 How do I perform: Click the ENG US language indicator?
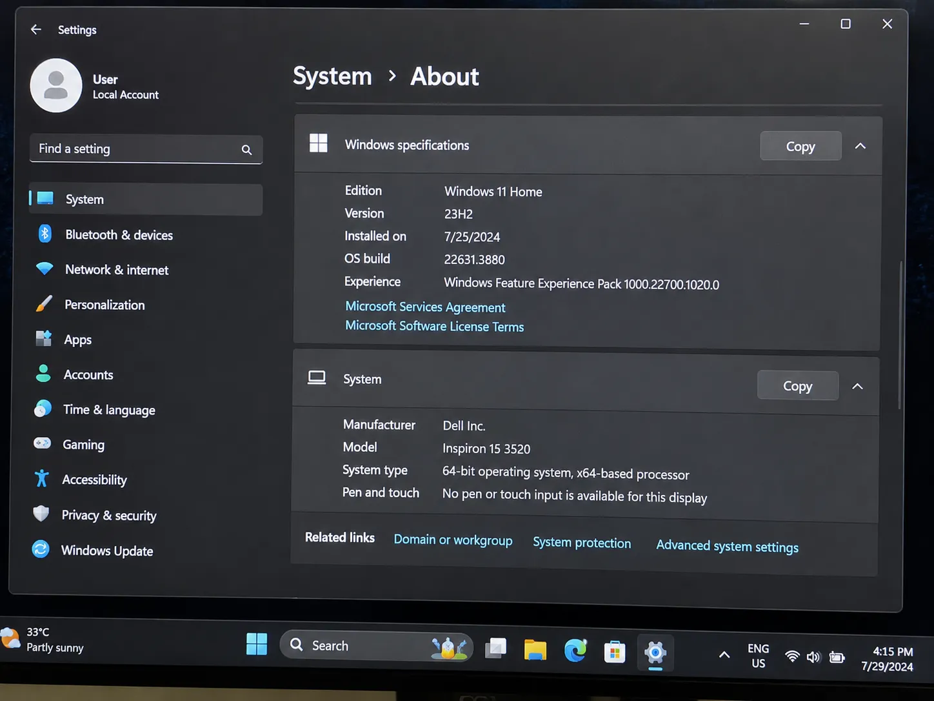click(x=758, y=656)
